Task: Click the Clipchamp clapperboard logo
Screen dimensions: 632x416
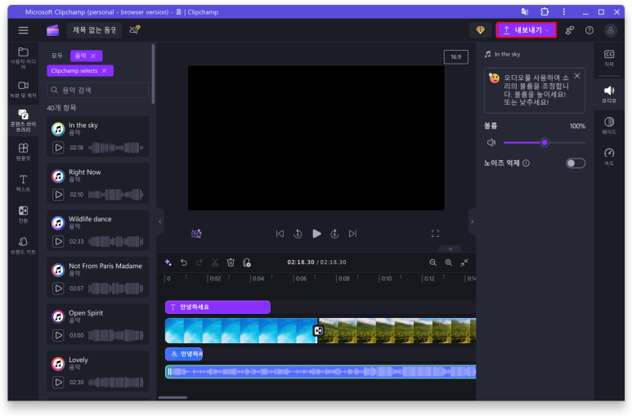Action: (52, 30)
